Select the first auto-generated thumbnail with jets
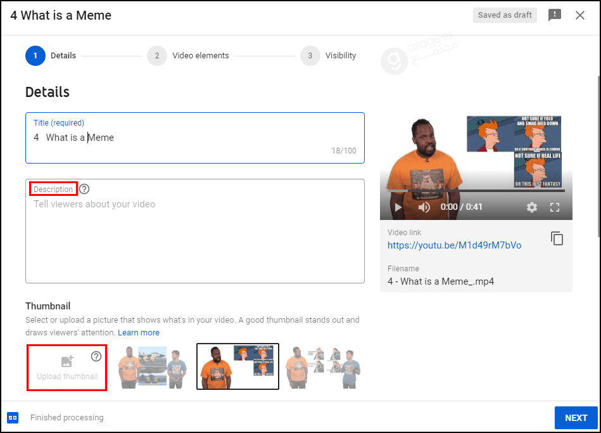The image size is (601, 433). coord(153,367)
